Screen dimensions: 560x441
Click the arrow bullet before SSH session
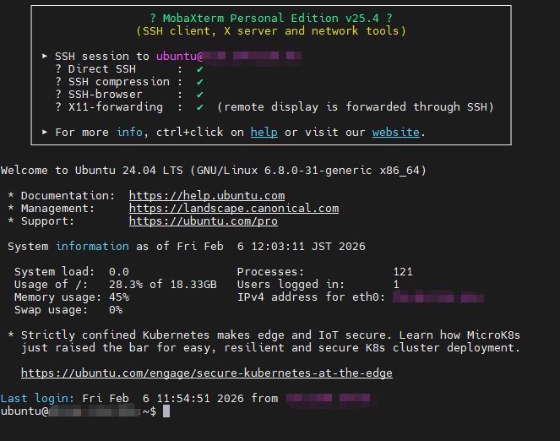pos(45,57)
